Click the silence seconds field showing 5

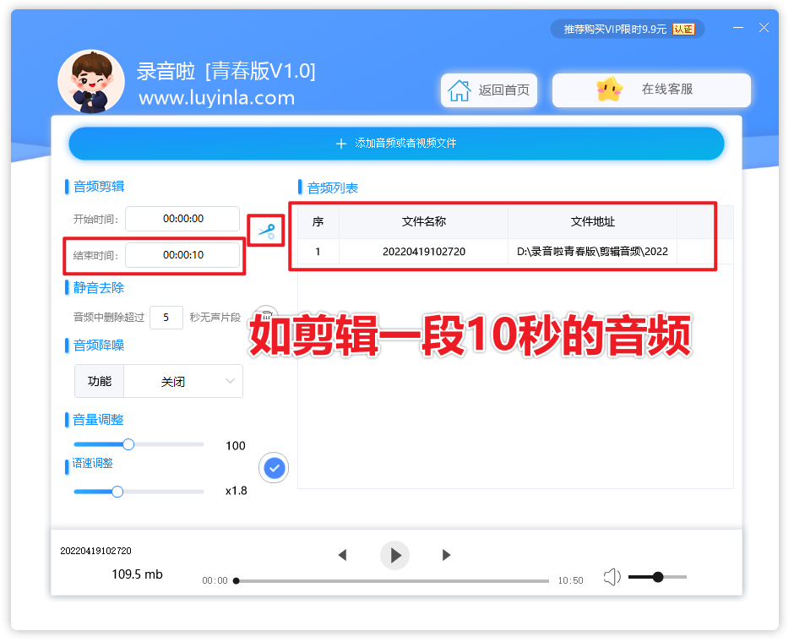pos(166,318)
